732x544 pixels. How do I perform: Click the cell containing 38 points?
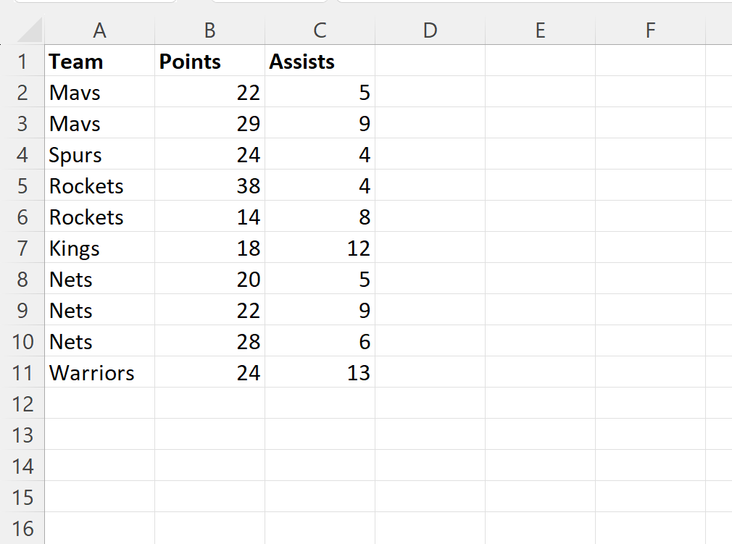[209, 185]
